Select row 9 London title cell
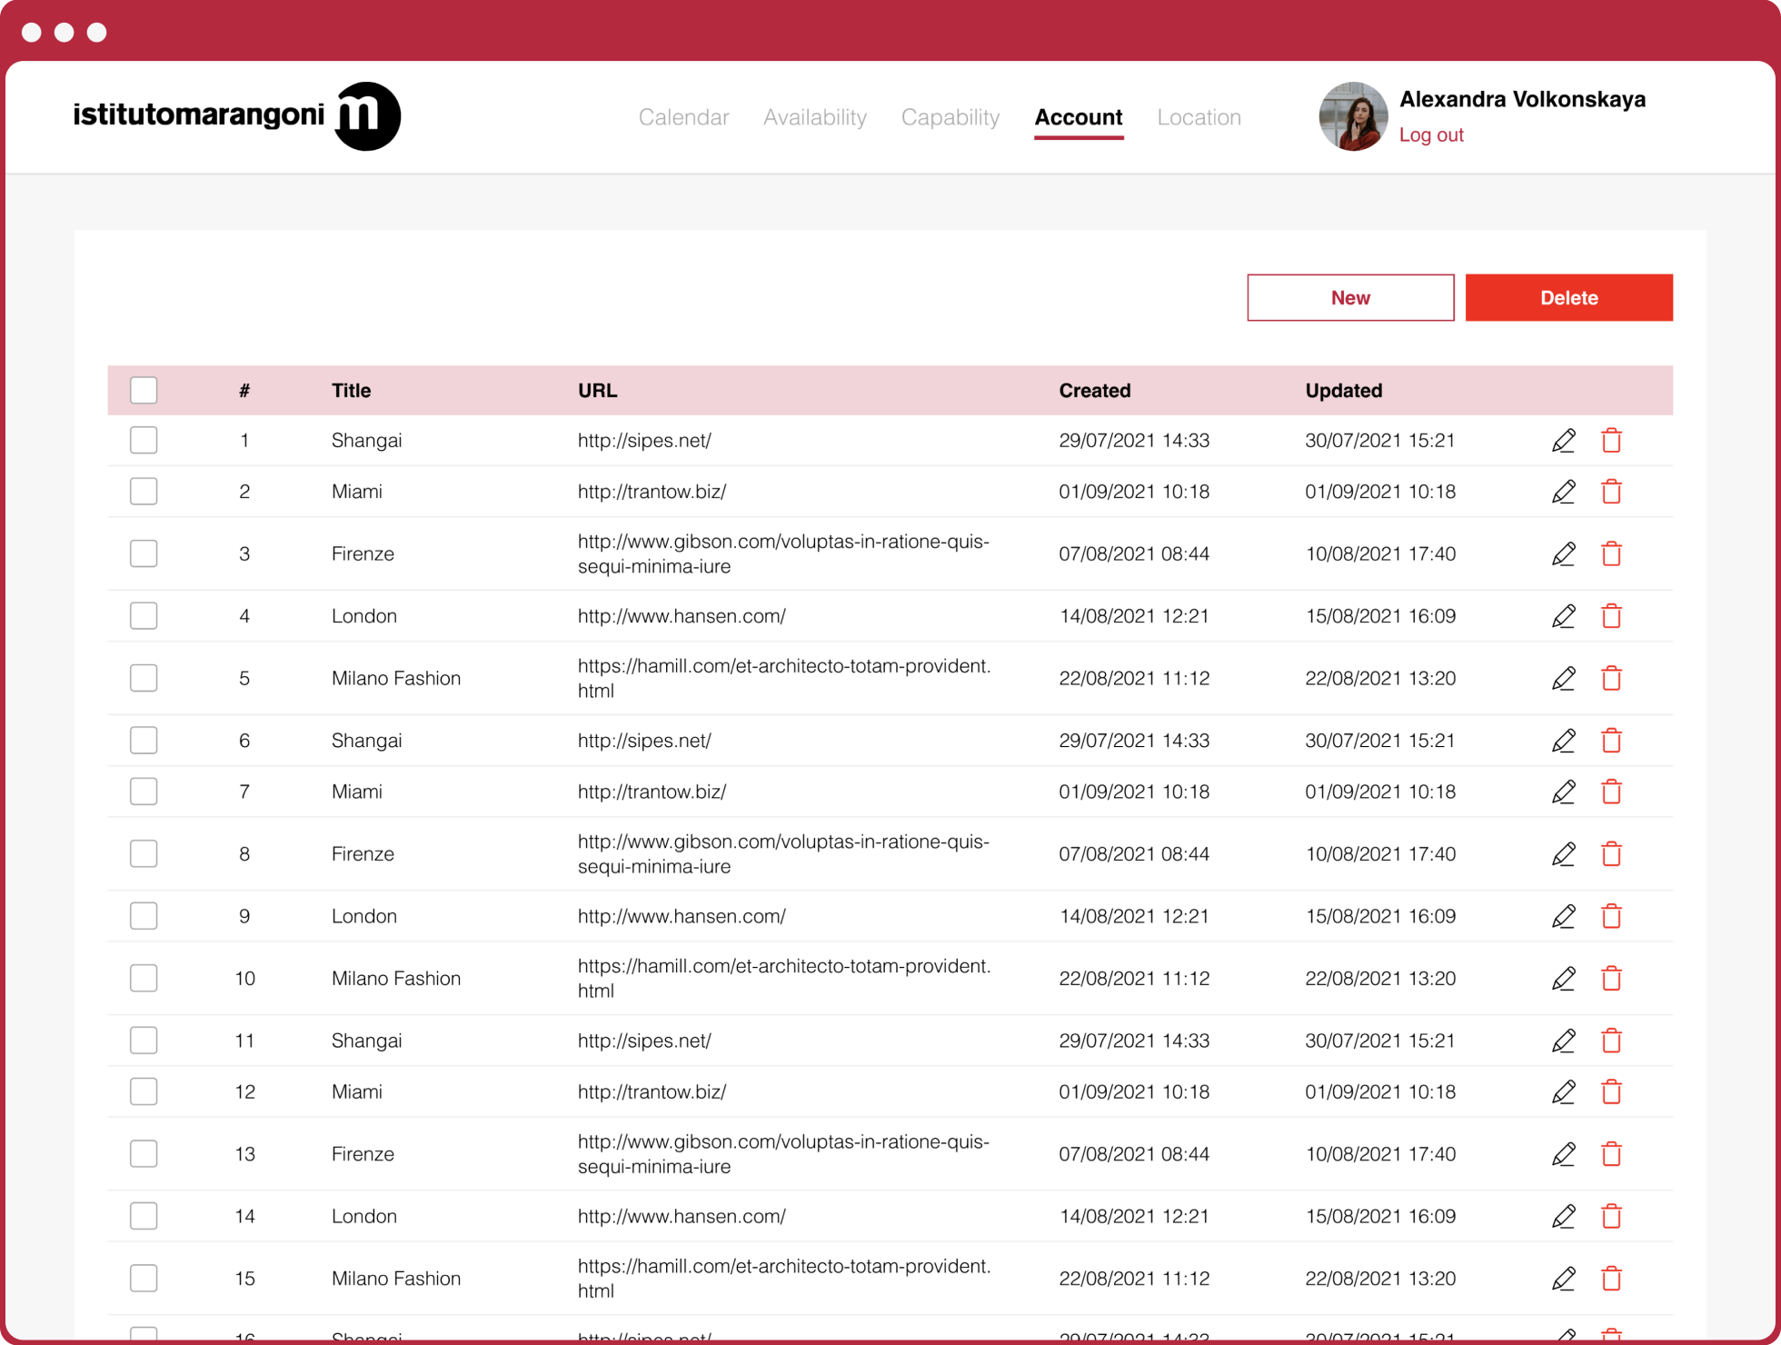The image size is (1781, 1345). (x=364, y=916)
